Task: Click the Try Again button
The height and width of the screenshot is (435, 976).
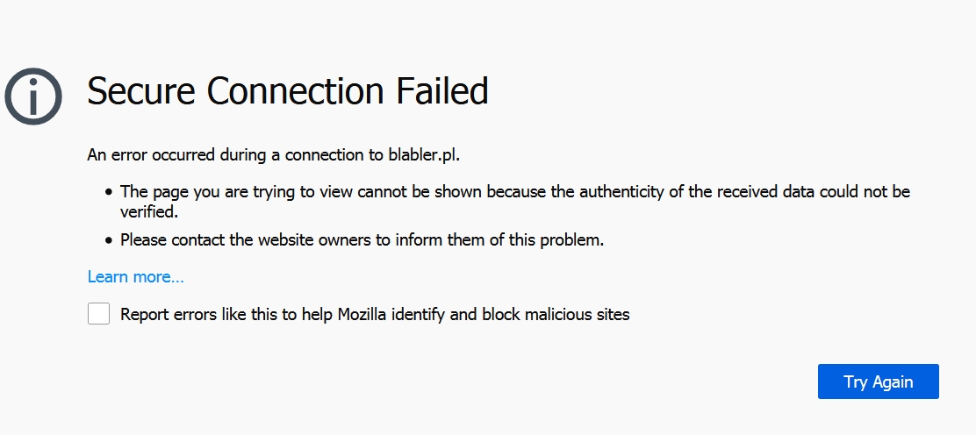Action: [878, 382]
